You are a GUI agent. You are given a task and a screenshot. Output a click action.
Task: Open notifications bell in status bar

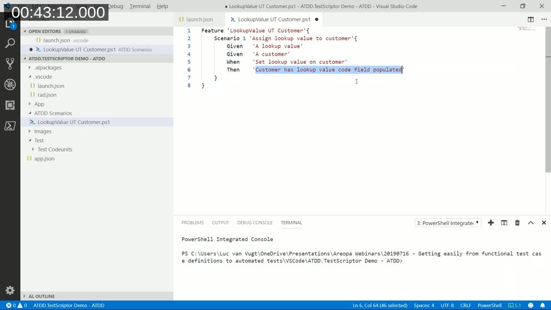tap(542, 305)
